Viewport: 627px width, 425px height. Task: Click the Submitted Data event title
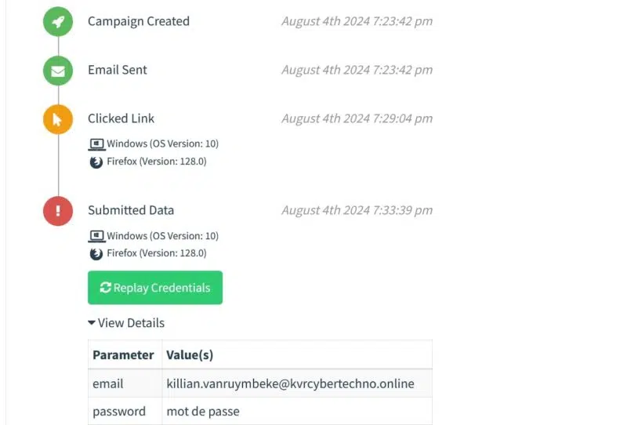click(131, 211)
